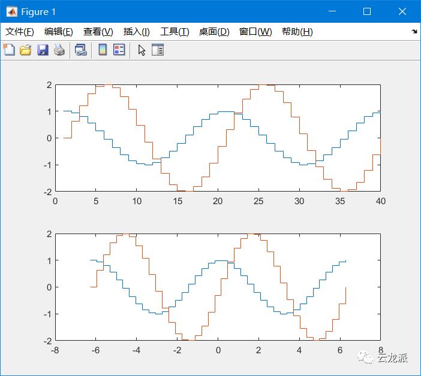
Task: Close the Figure 1 window
Action: pyautogui.click(x=402, y=11)
